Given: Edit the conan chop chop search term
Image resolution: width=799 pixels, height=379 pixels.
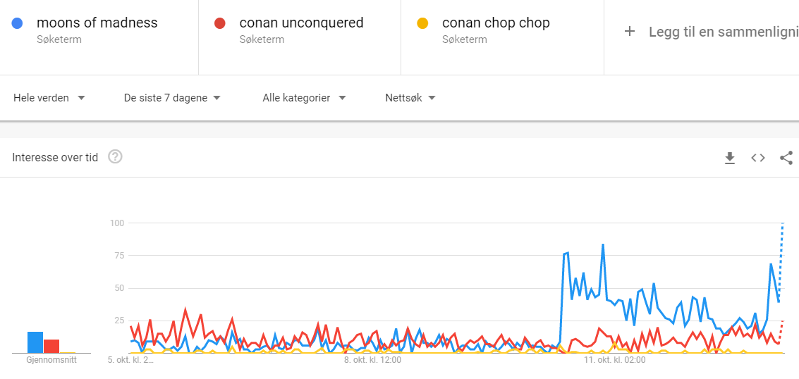Looking at the screenshot, I should (x=496, y=23).
